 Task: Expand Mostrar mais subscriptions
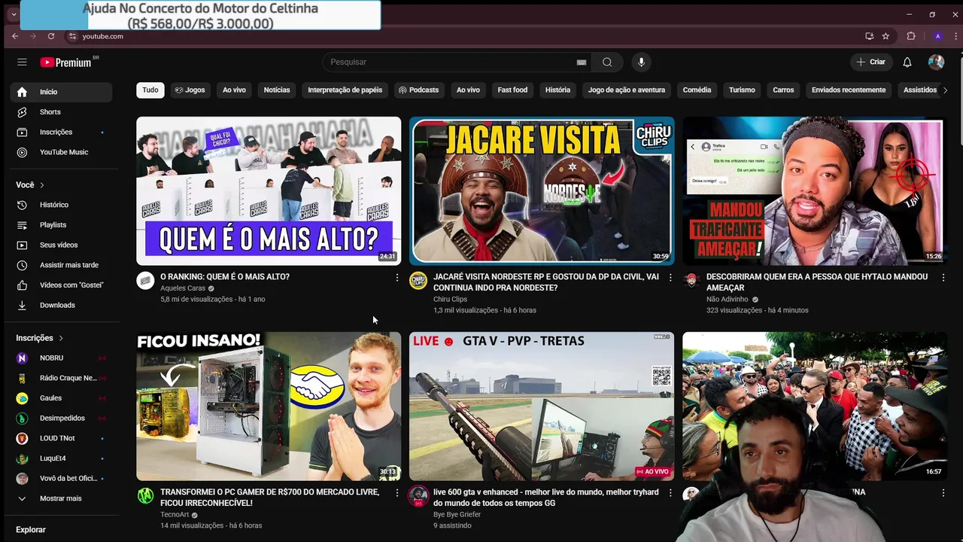(62, 498)
